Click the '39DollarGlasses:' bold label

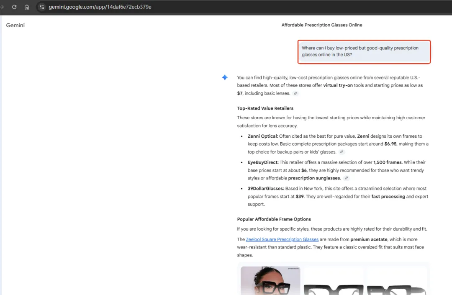(x=266, y=188)
